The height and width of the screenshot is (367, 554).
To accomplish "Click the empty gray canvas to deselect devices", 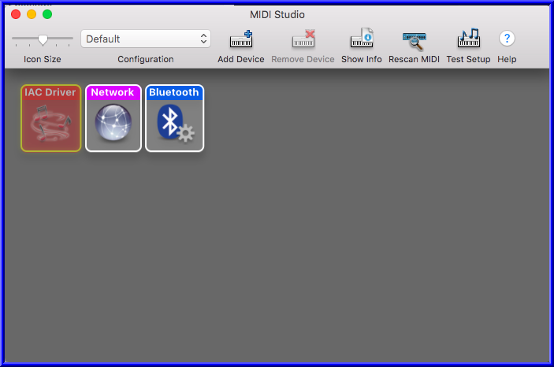I will tap(353, 230).
